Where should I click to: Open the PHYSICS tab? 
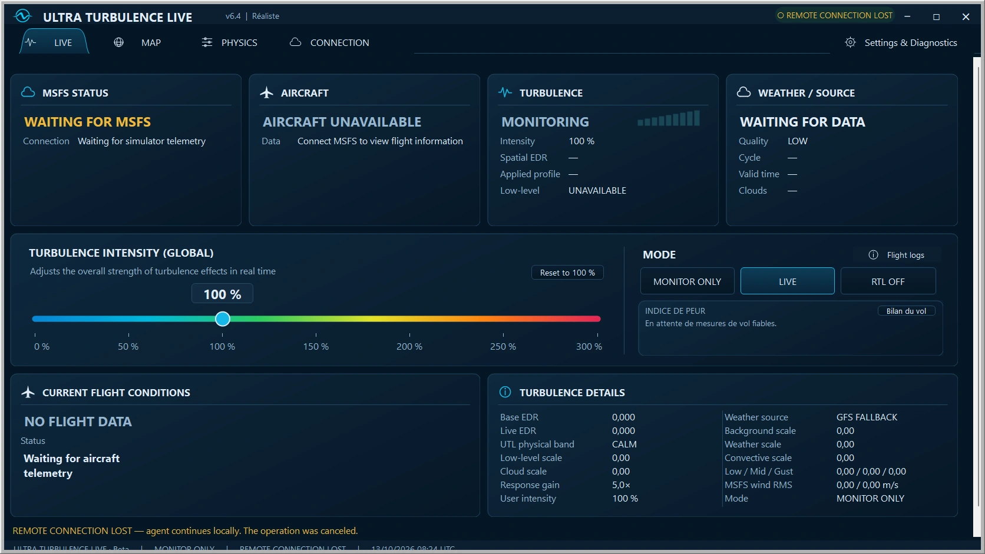click(230, 42)
